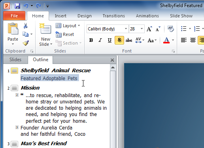
Task: Click the New Slide icon
Action: point(45,28)
